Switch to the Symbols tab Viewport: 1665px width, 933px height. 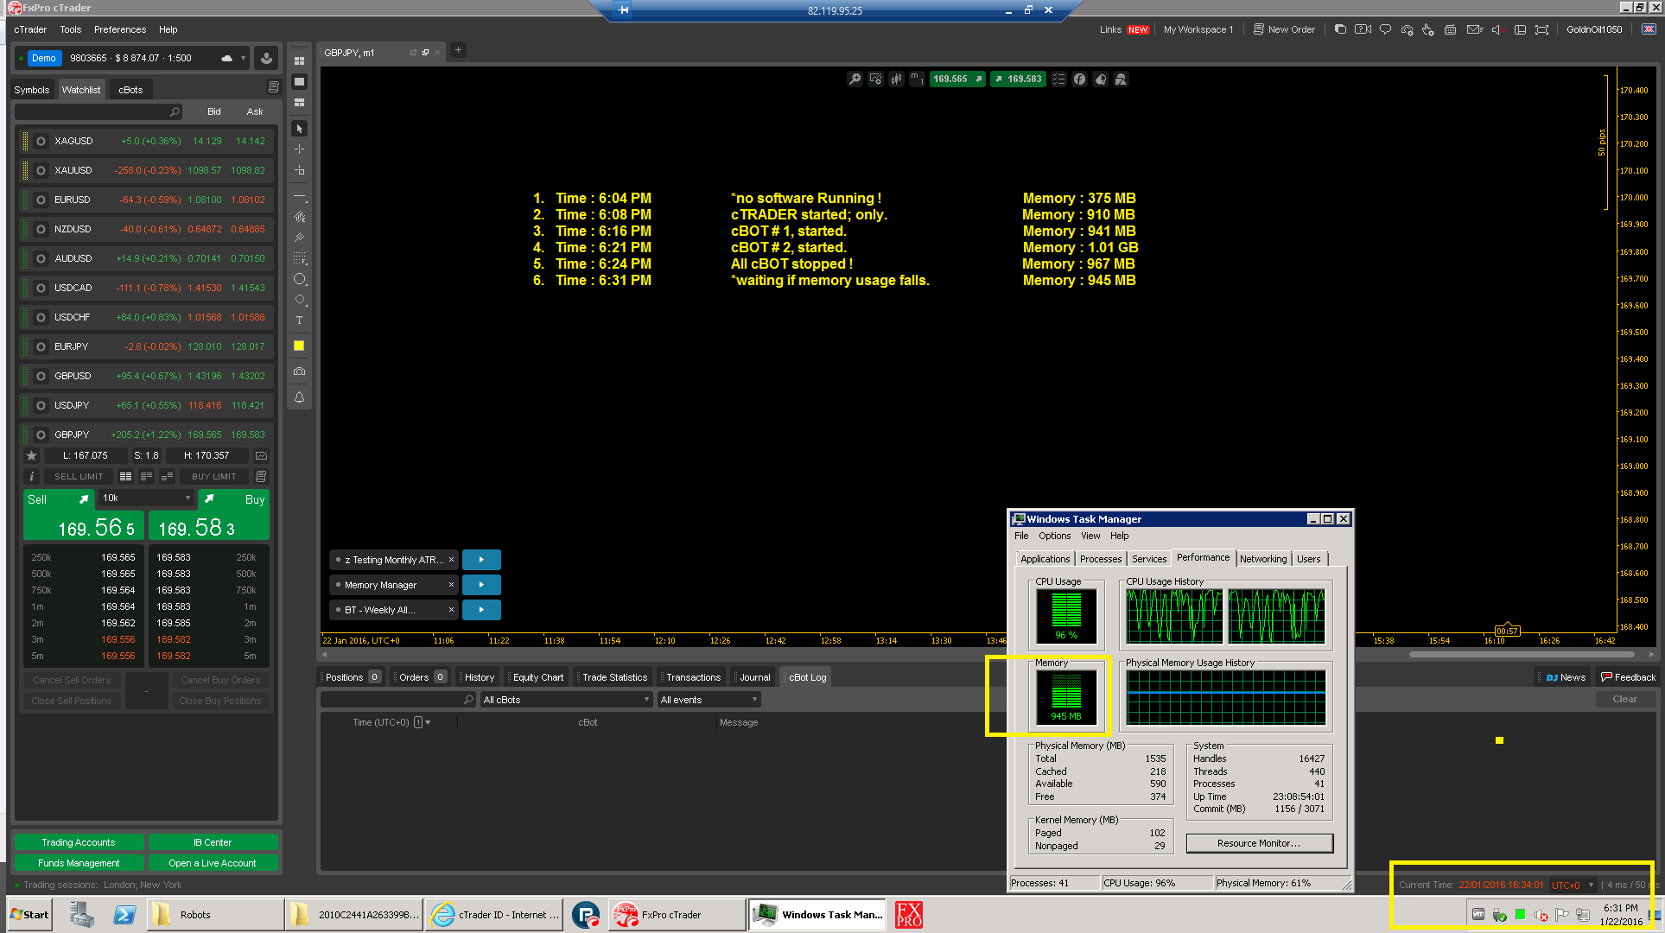click(x=32, y=90)
